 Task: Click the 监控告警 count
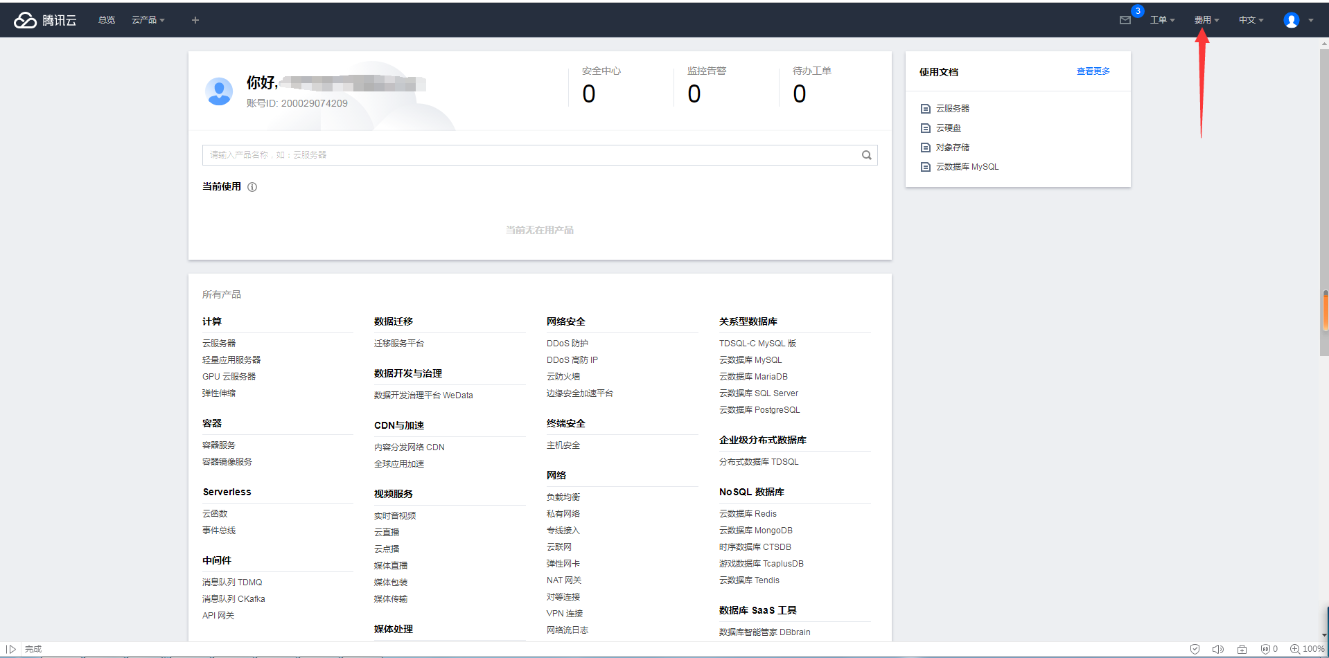[694, 94]
